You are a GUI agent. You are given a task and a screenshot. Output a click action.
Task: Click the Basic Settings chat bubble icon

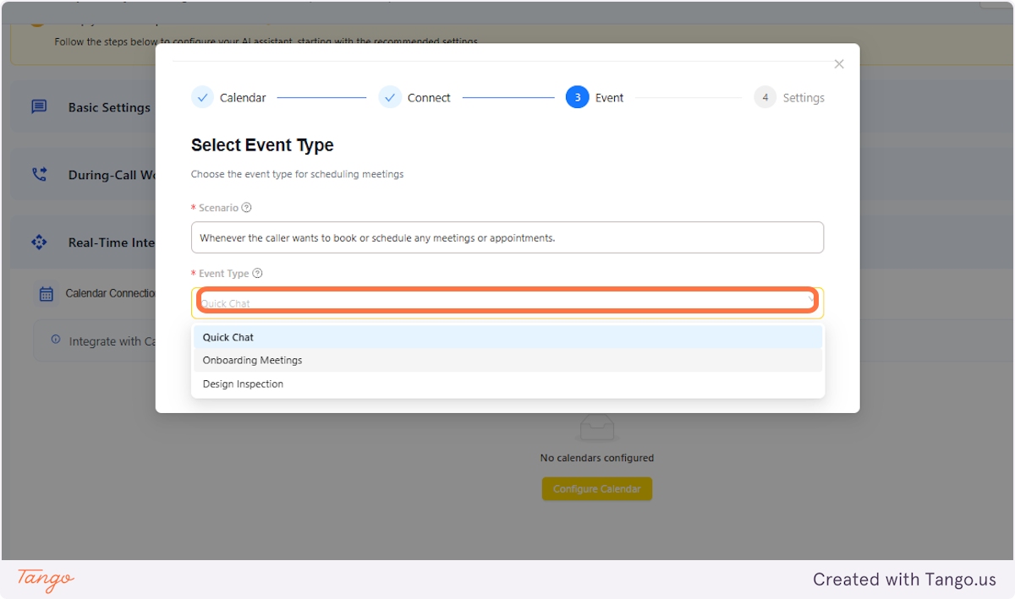coord(39,106)
